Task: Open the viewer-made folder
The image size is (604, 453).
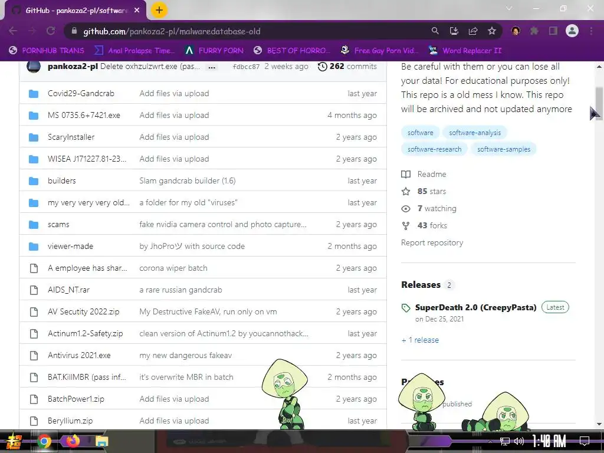Action: (x=71, y=246)
